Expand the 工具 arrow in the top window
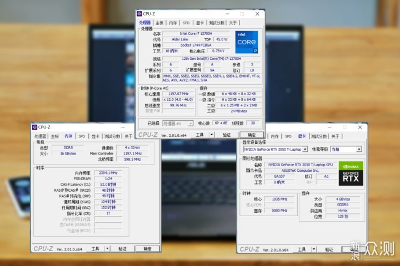Screen dimensions: 400x266 pos(212,135)
